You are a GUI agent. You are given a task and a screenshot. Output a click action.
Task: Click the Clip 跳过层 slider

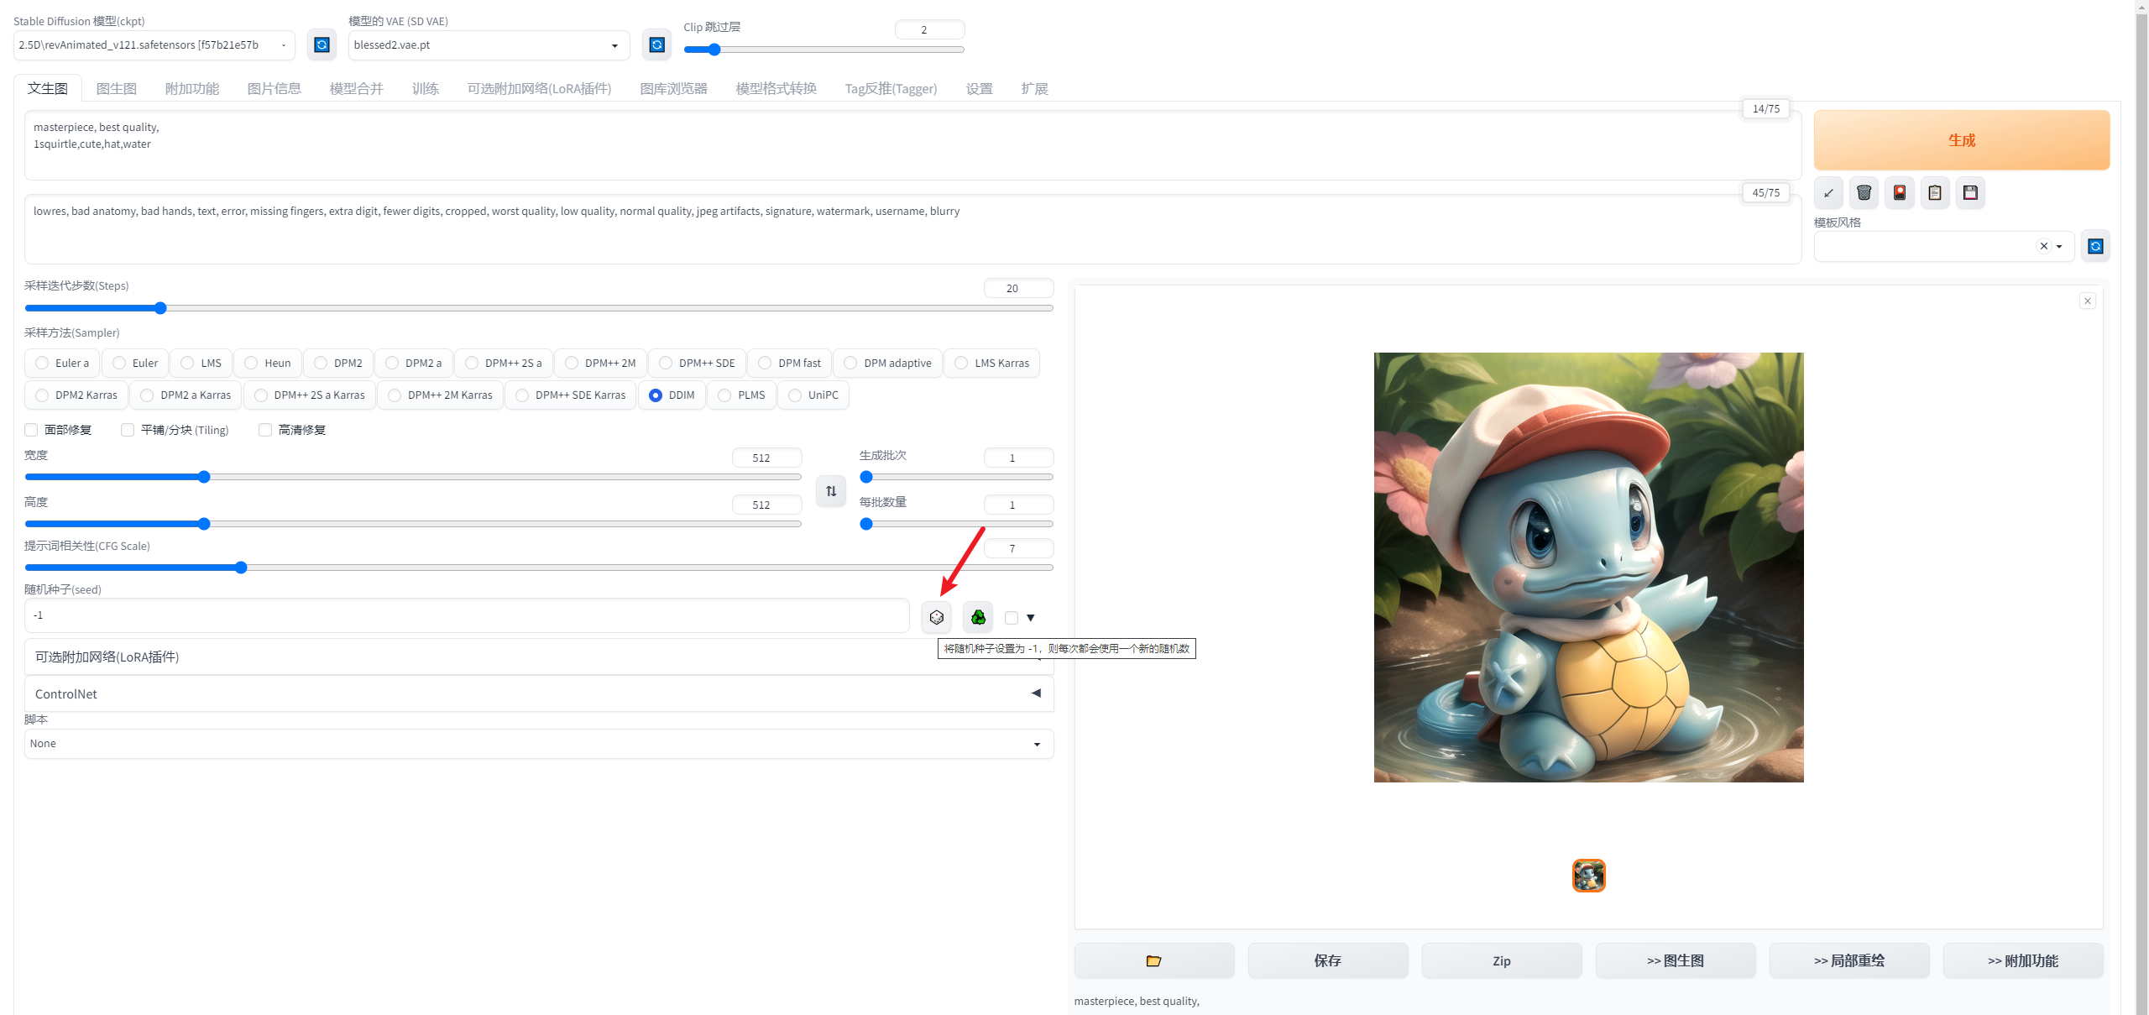[x=824, y=50]
